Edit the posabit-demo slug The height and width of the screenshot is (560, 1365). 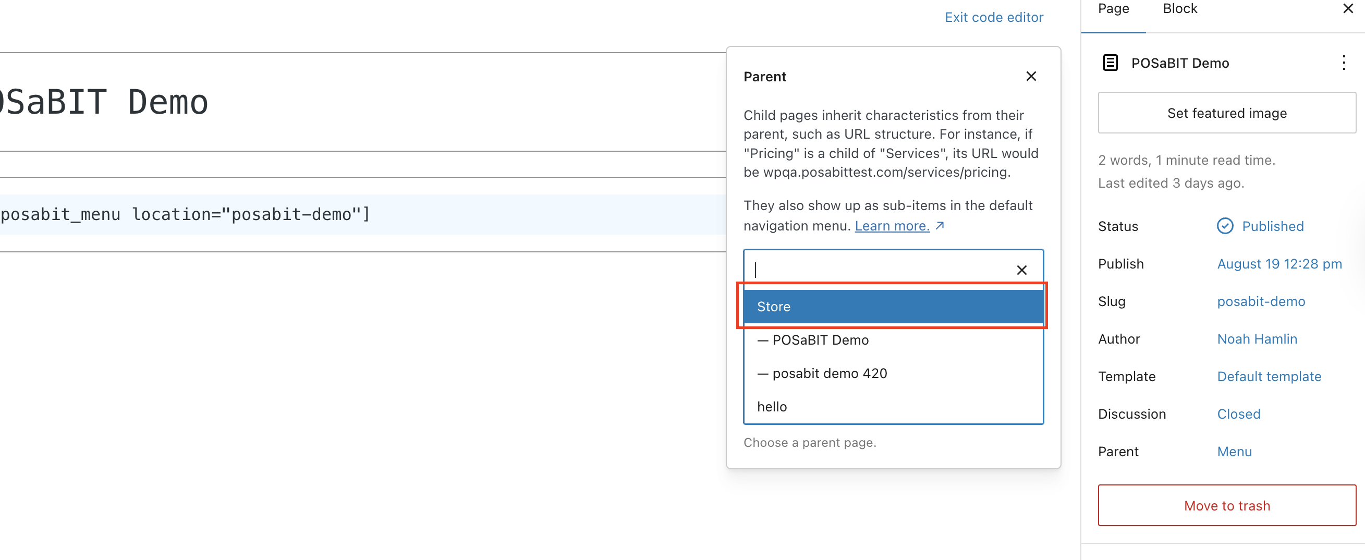coord(1261,301)
